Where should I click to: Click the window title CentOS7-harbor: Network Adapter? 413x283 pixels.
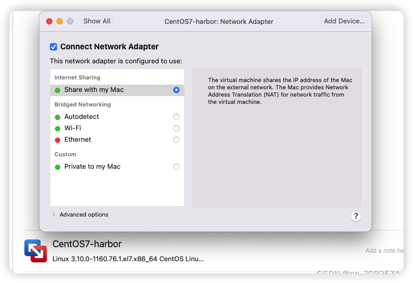[219, 22]
